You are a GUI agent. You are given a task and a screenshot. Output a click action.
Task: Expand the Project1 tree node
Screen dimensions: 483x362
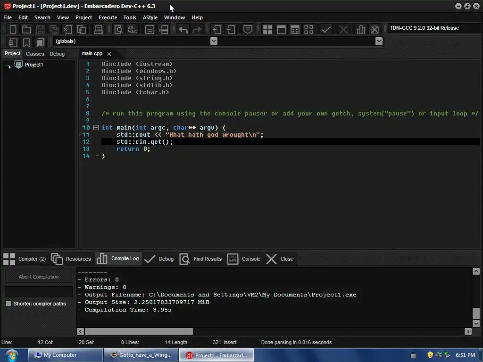pos(9,66)
